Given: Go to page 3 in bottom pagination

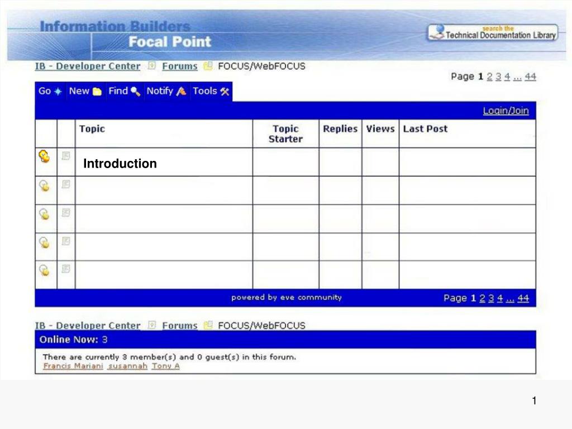Looking at the screenshot, I should click(491, 298).
